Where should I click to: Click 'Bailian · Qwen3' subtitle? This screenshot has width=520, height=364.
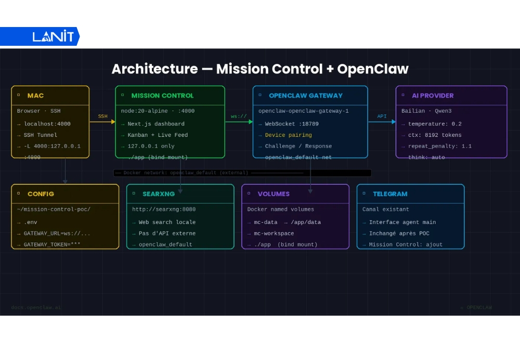pyautogui.click(x=426, y=111)
